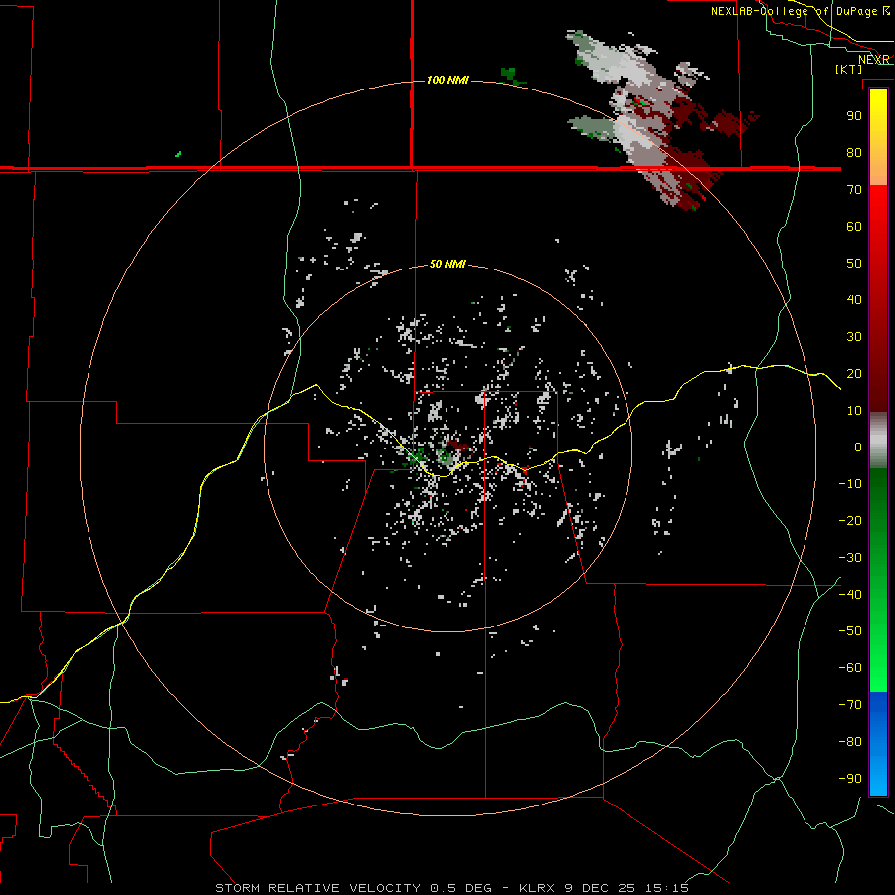Image resolution: width=895 pixels, height=895 pixels.
Task: Click the [KT] units label
Action: (848, 69)
